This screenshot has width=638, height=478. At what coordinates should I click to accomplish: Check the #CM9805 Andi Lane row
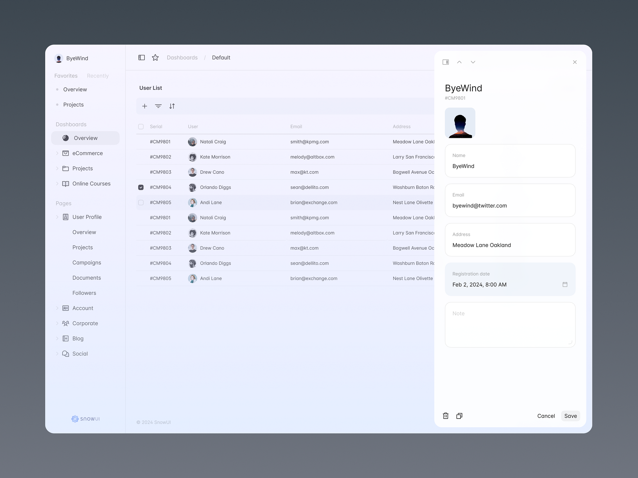[x=141, y=202]
